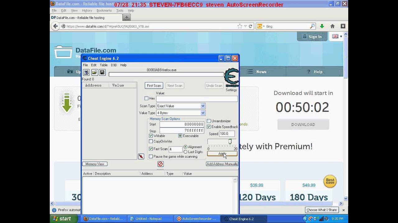Toggle Pause the game while scanning checkbox
Viewport: 398px width, 223px height.
(151, 157)
